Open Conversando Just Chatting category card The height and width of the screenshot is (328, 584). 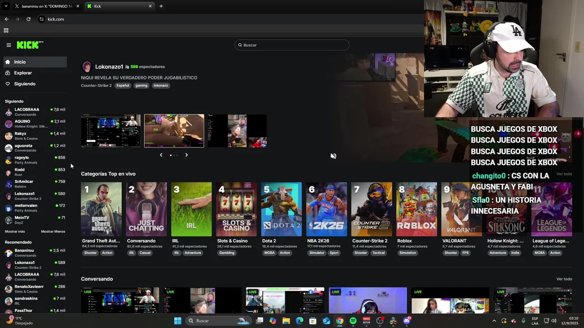pos(146,209)
